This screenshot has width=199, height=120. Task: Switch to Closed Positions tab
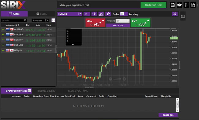click(78, 91)
